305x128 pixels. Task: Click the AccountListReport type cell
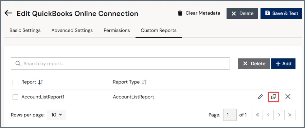pyautogui.click(x=133, y=97)
